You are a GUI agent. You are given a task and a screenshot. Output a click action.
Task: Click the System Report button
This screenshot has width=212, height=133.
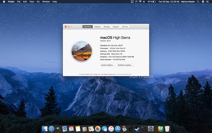tap(108, 65)
